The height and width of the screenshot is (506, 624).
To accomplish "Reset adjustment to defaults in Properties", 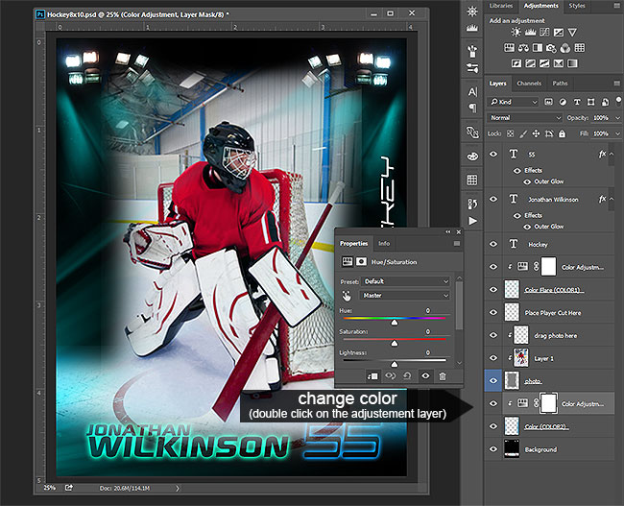I will pyautogui.click(x=407, y=375).
